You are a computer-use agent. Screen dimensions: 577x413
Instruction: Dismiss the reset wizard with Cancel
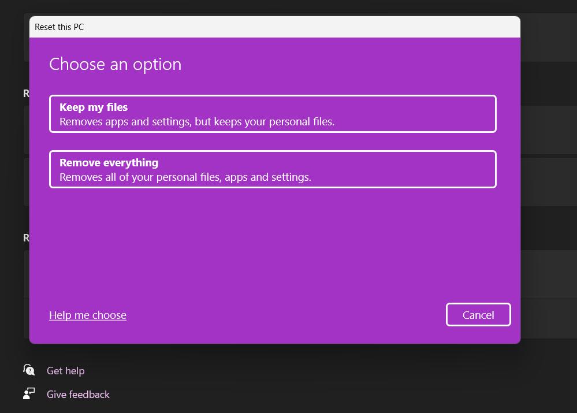(478, 314)
